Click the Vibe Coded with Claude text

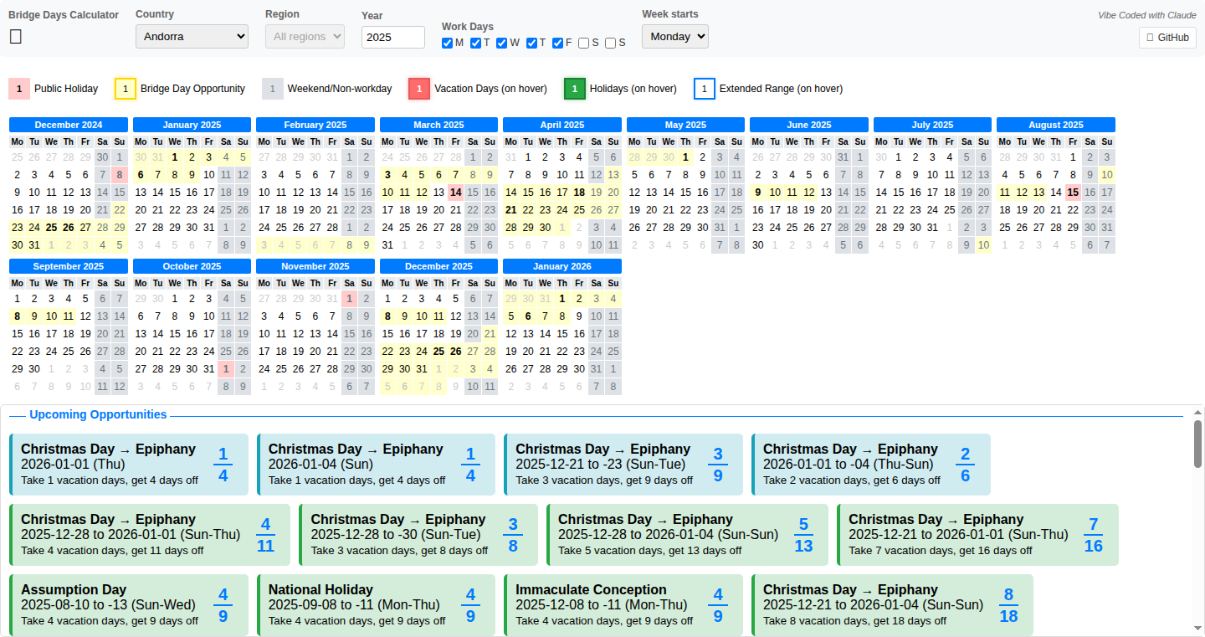point(1147,15)
